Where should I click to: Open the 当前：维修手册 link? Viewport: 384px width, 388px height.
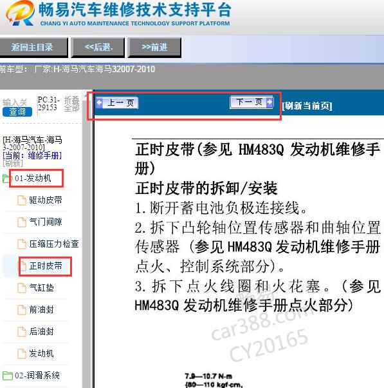point(32,155)
